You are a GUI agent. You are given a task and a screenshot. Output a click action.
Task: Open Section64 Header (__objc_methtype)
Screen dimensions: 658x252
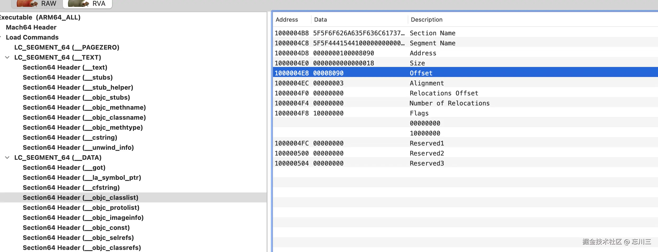(x=83, y=127)
